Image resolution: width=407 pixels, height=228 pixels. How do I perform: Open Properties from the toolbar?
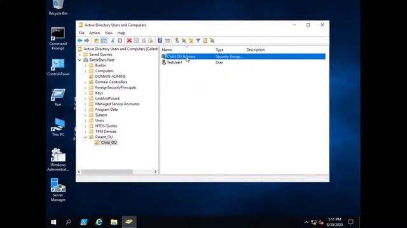(x=137, y=41)
